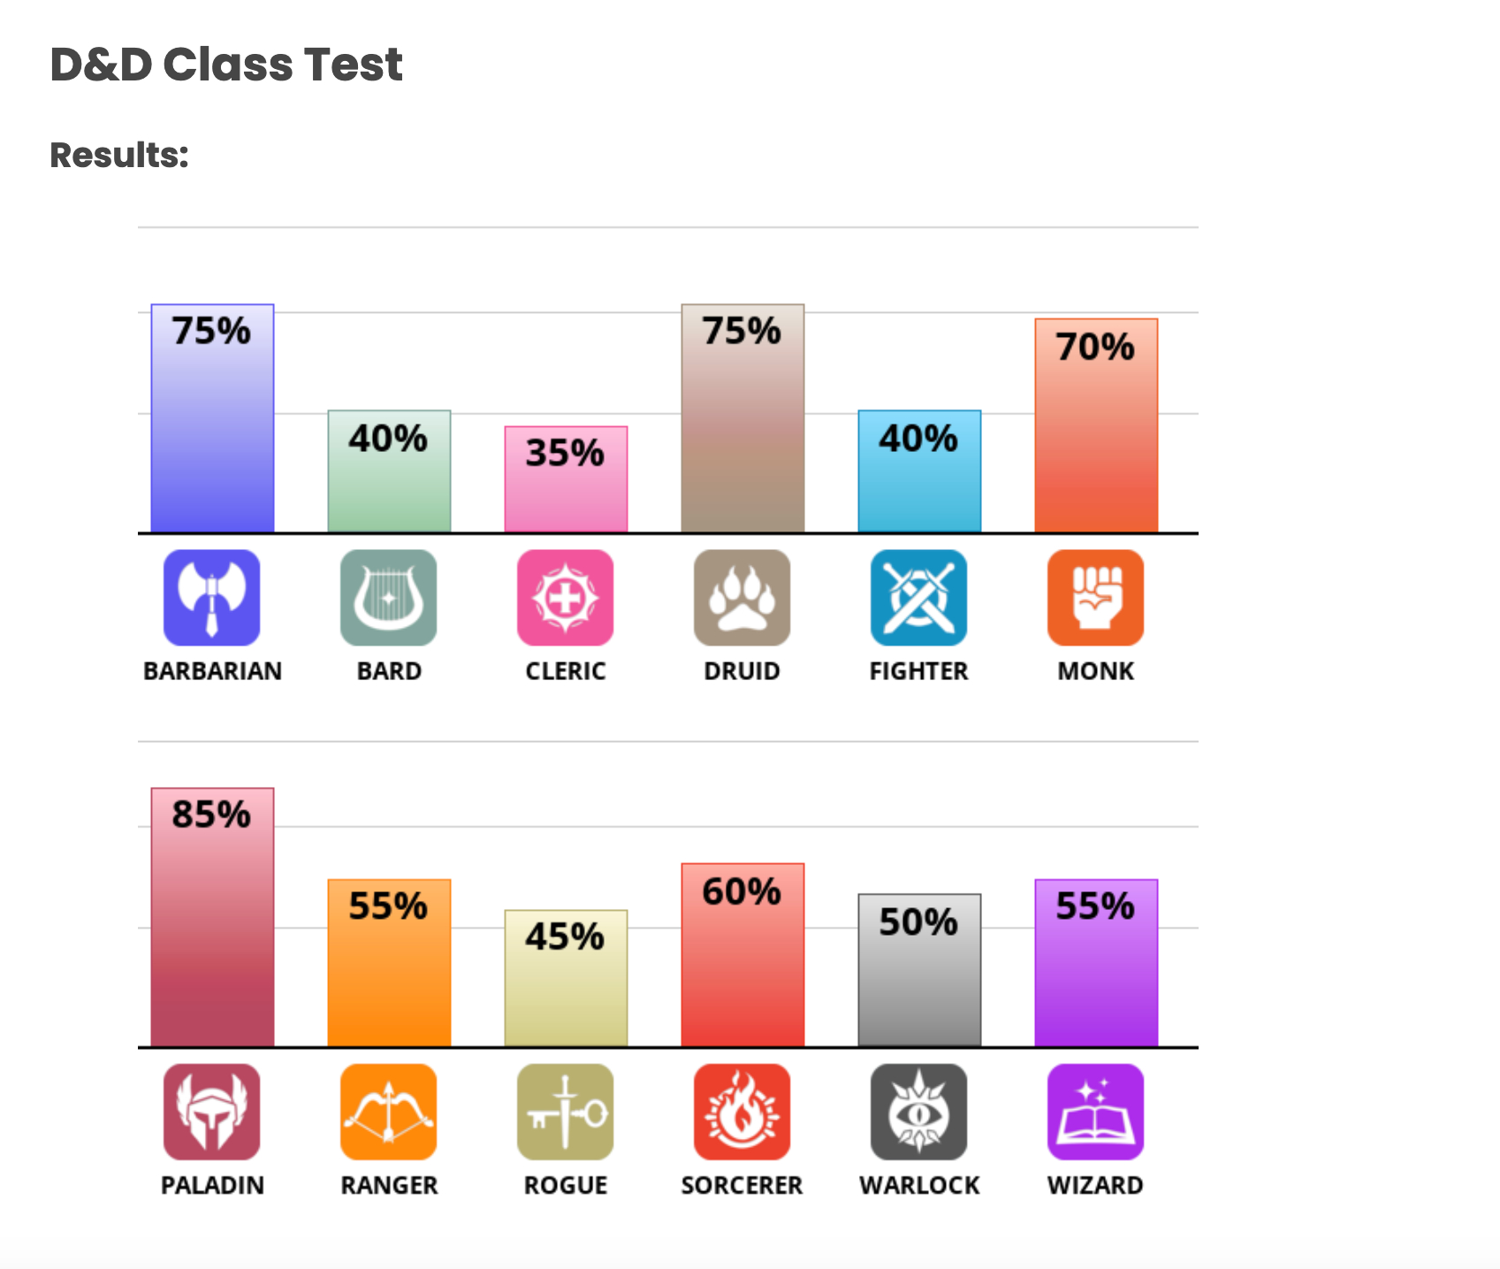Choose the Sorcerer flame icon

[x=742, y=1112]
